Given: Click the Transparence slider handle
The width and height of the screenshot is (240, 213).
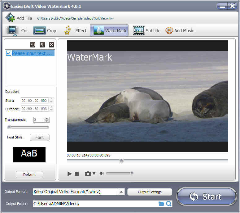Looking at the screenshot, I should coord(9,127).
